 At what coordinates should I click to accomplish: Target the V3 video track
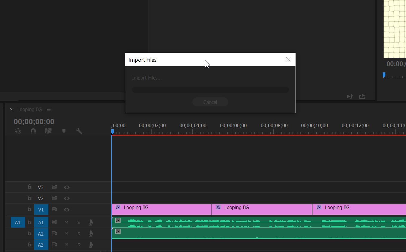point(41,187)
